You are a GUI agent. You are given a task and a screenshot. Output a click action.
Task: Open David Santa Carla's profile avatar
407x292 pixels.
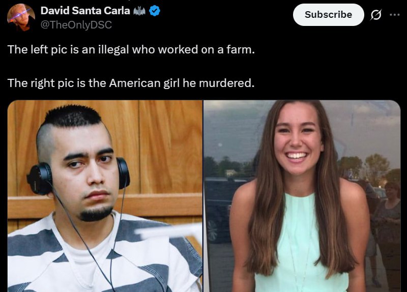click(21, 18)
